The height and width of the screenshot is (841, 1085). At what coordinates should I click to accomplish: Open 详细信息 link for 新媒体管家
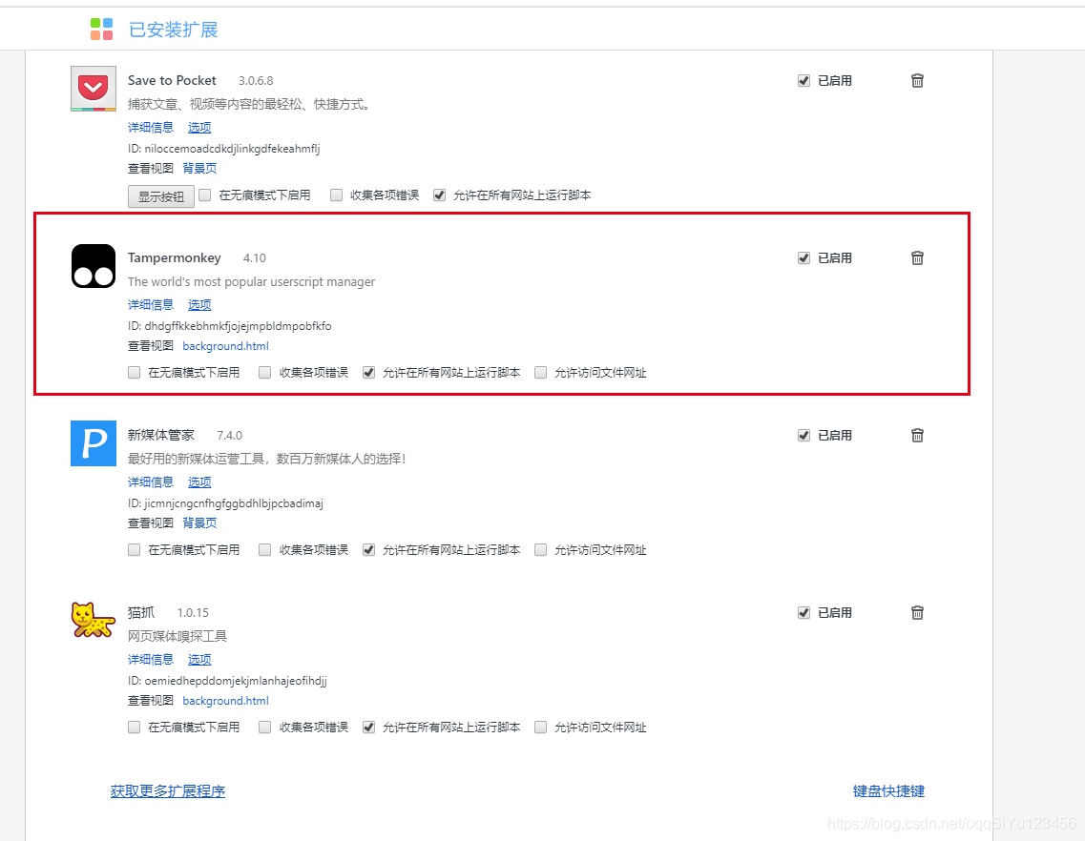151,482
